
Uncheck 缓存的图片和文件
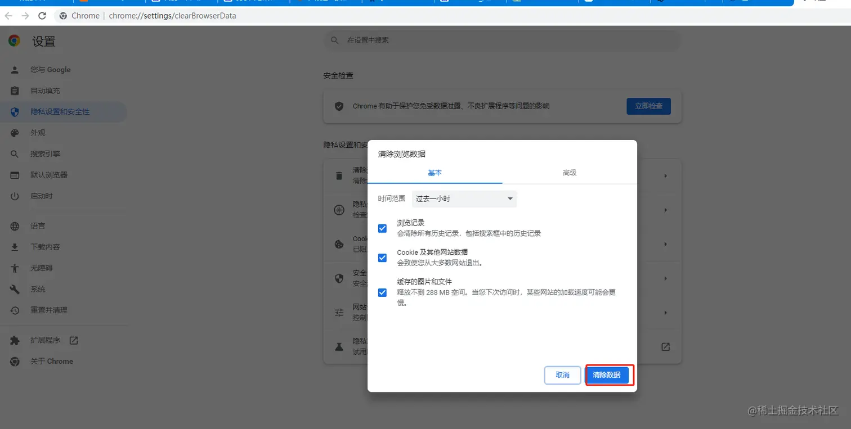(x=383, y=292)
